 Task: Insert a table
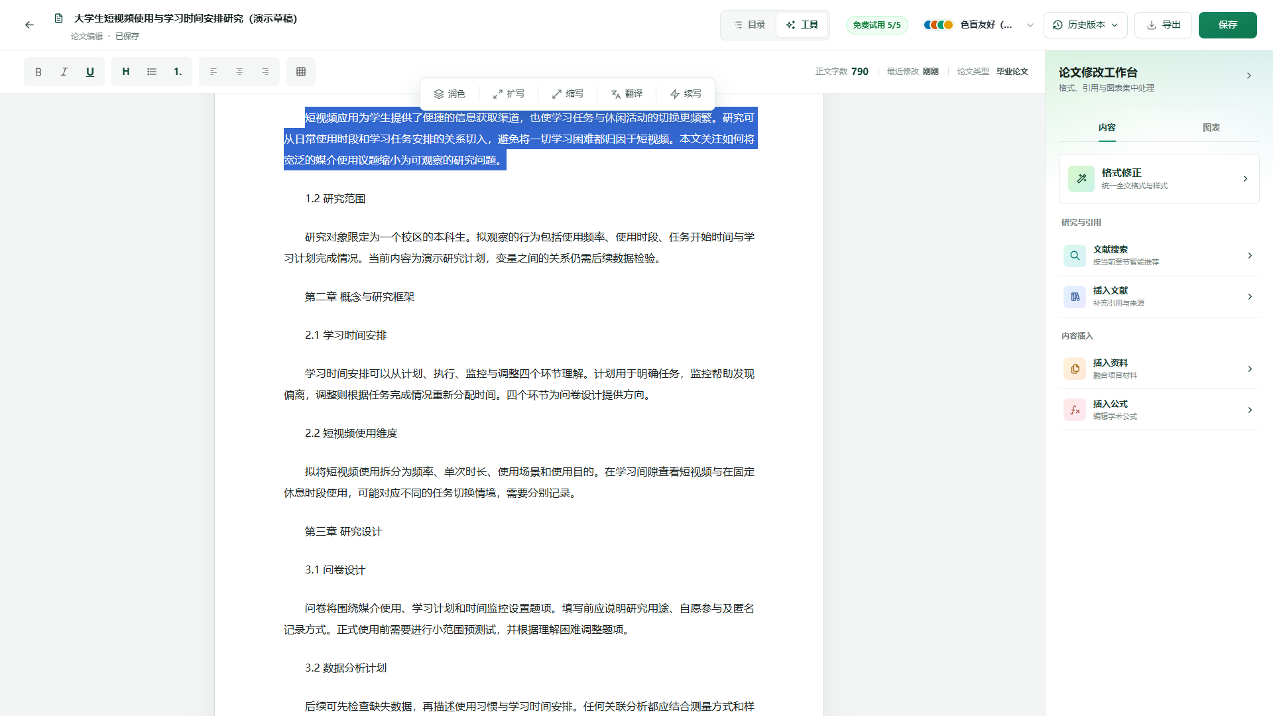(x=301, y=72)
